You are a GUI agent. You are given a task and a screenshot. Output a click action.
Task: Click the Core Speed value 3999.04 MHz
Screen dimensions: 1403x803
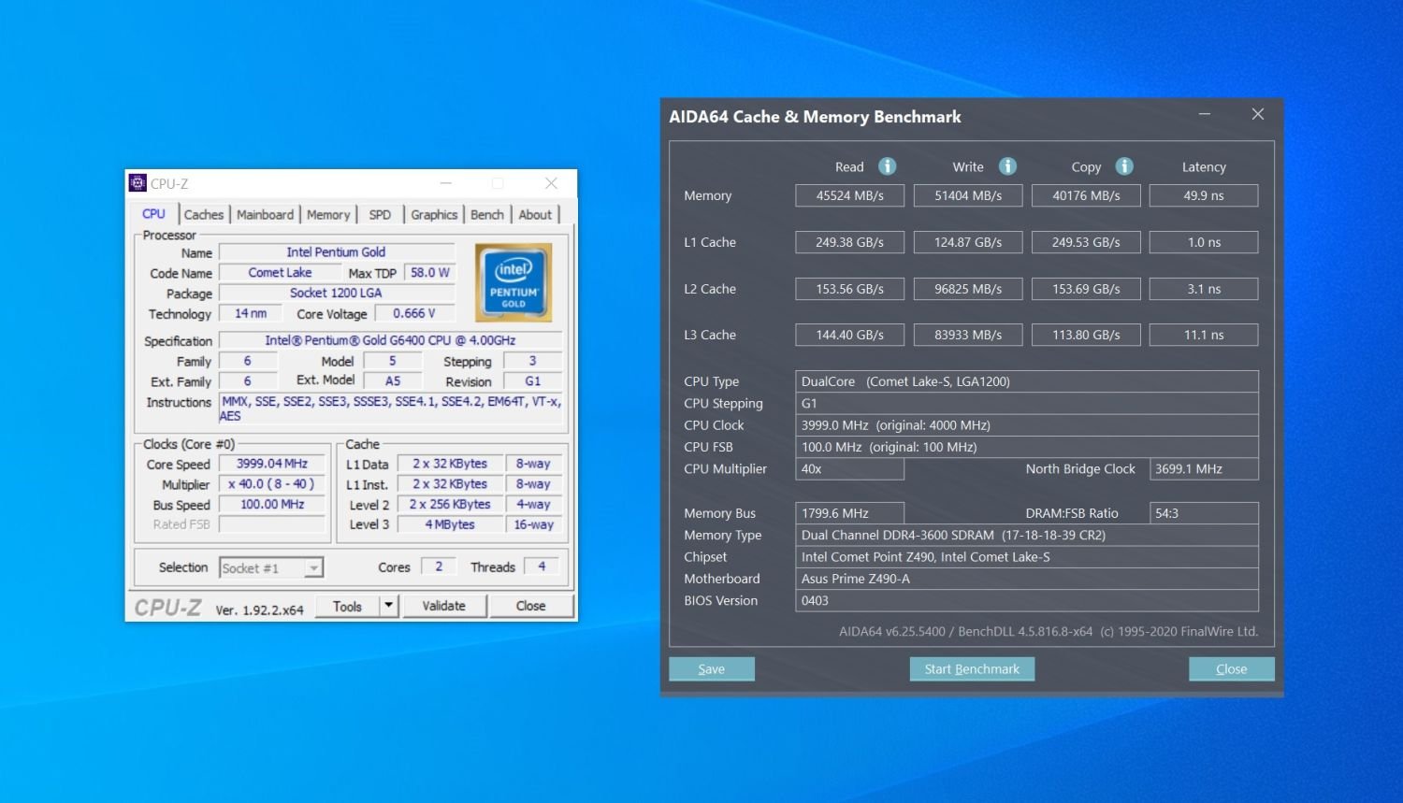pos(272,464)
